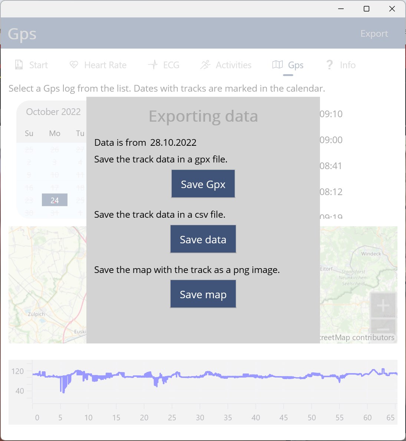Click the Save data button
This screenshot has width=406, height=441.
[x=203, y=239]
